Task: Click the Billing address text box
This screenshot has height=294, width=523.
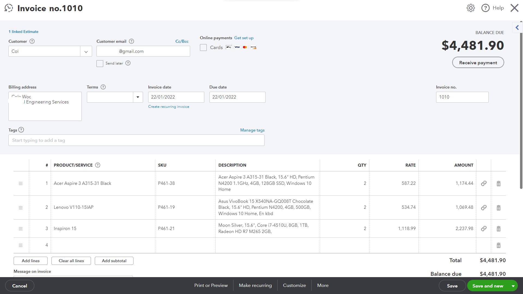Action: pos(45,106)
